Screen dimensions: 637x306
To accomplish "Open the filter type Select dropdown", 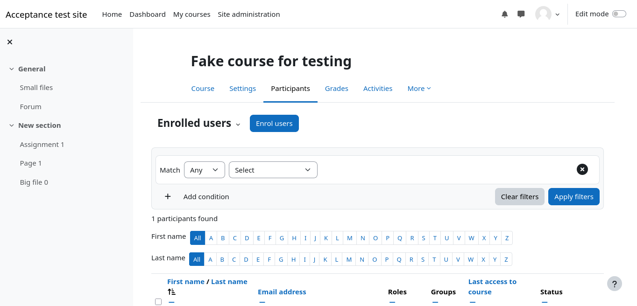I will (x=273, y=170).
